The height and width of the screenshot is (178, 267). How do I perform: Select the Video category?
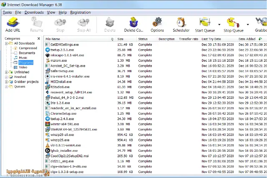[x=23, y=68]
